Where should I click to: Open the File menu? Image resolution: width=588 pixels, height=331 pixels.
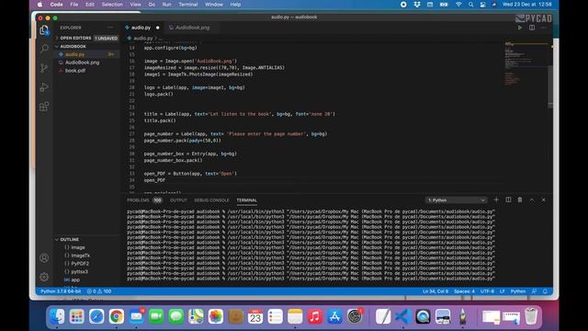[74, 5]
